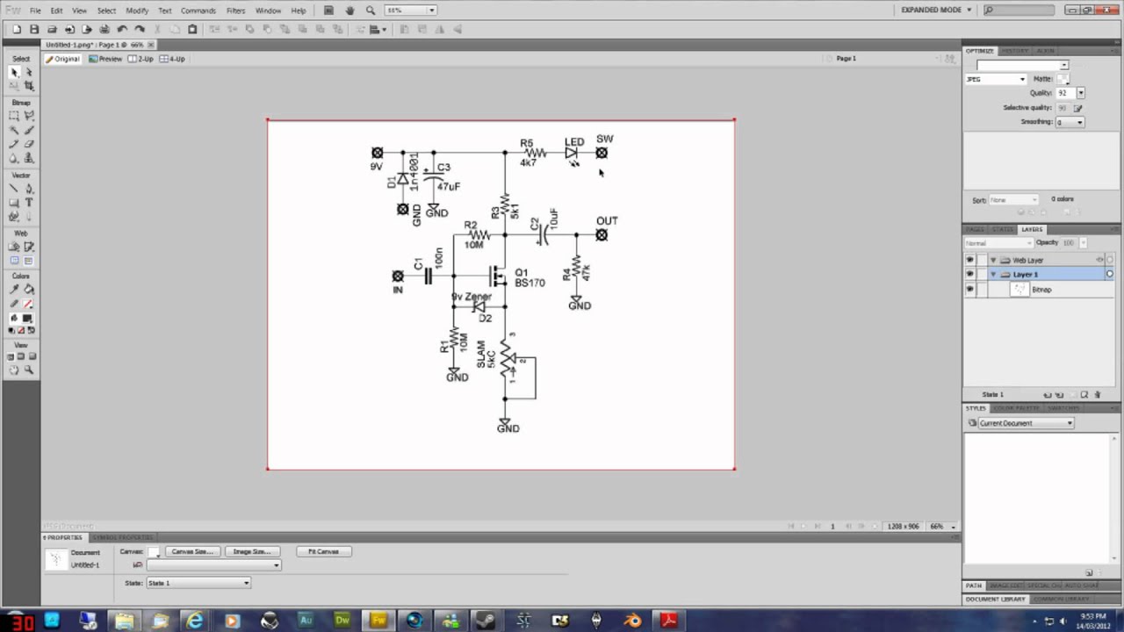This screenshot has height=632, width=1124.
Task: Select the Marquee tool
Action: pyautogui.click(x=14, y=116)
